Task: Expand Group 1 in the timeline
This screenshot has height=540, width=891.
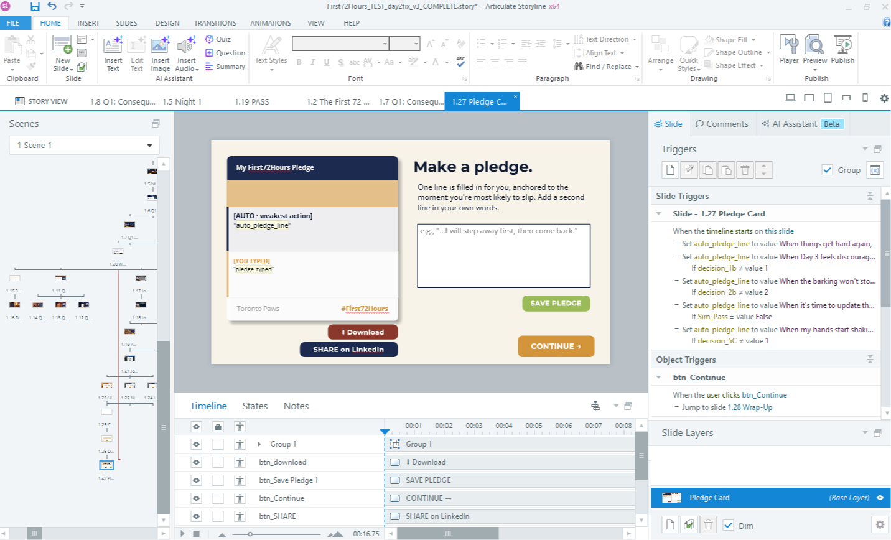Action: (259, 444)
